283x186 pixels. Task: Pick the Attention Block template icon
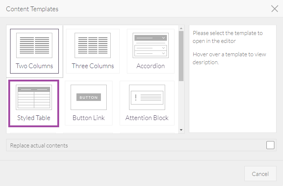[147, 97]
